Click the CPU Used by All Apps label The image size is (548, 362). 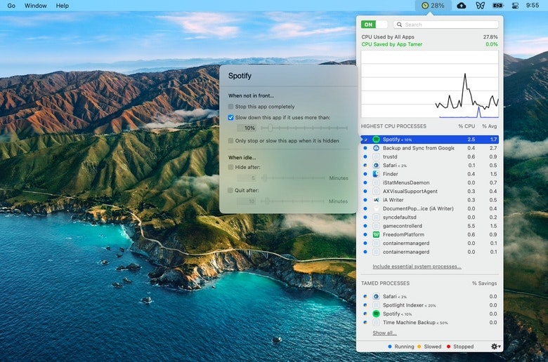coord(388,36)
